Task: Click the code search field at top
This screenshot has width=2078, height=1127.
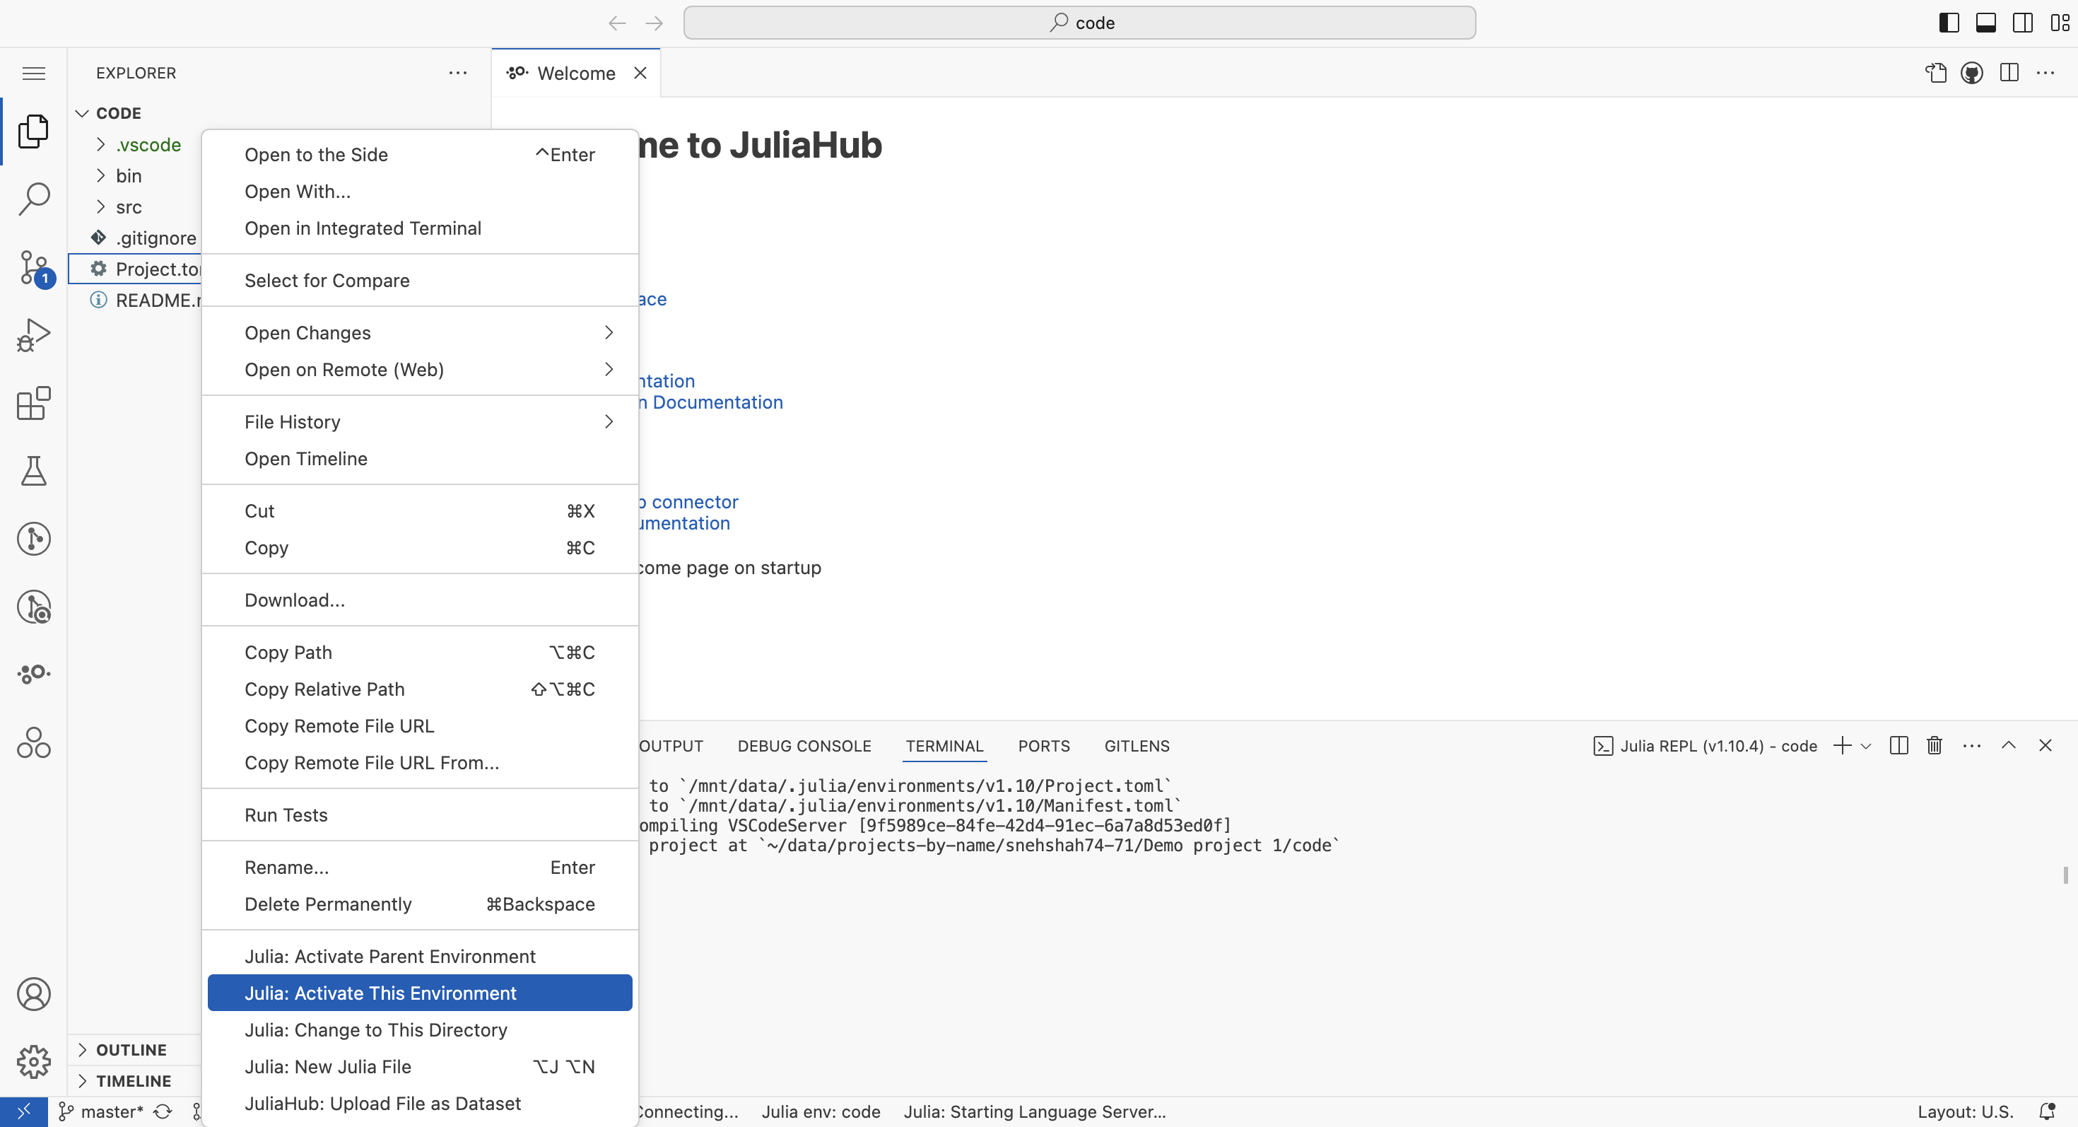Action: pyautogui.click(x=1079, y=23)
